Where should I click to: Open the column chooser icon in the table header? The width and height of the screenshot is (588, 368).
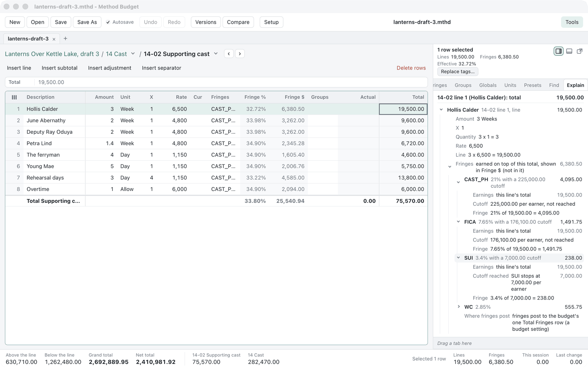14,97
